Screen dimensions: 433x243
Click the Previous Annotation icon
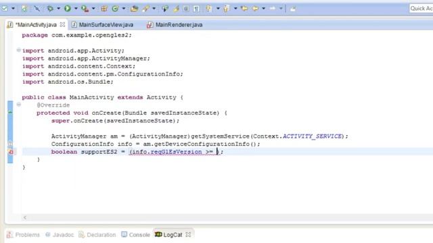click(x=227, y=9)
